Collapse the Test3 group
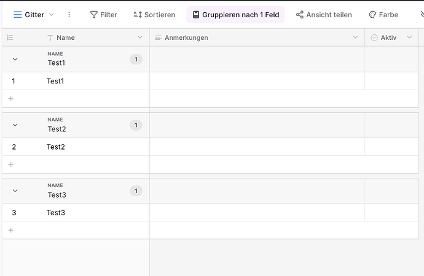Screen dimensions: 424x276 [x=15, y=191]
